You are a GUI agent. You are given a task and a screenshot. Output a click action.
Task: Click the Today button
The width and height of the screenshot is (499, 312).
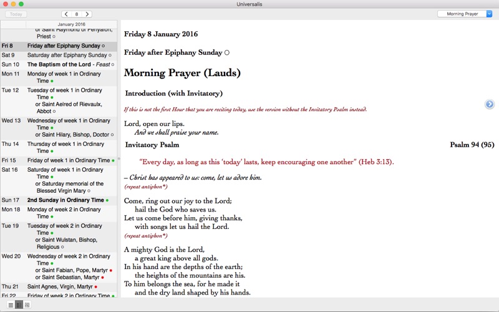point(16,14)
